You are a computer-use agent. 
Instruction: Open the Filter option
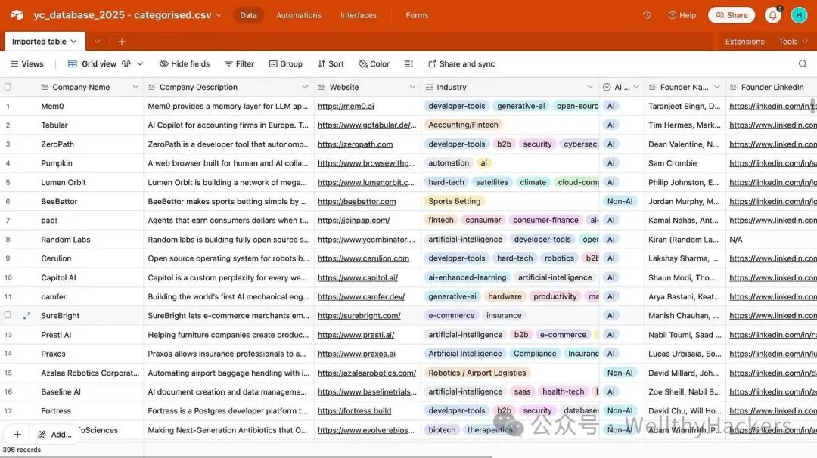tap(239, 64)
